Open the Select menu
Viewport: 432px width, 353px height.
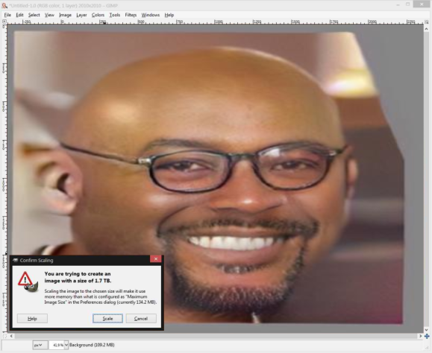34,15
